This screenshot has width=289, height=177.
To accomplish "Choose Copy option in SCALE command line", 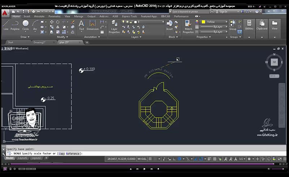I will tap(61, 153).
